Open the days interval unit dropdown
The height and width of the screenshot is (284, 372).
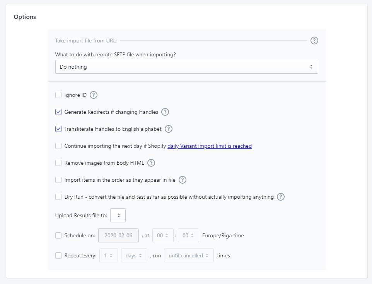click(x=134, y=255)
